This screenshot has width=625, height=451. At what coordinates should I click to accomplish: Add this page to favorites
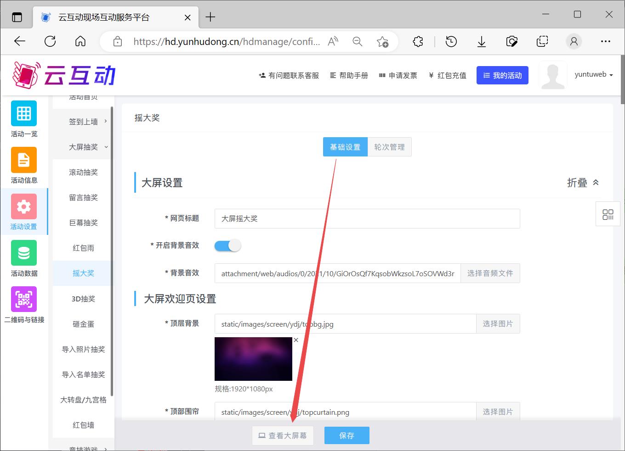tap(382, 42)
